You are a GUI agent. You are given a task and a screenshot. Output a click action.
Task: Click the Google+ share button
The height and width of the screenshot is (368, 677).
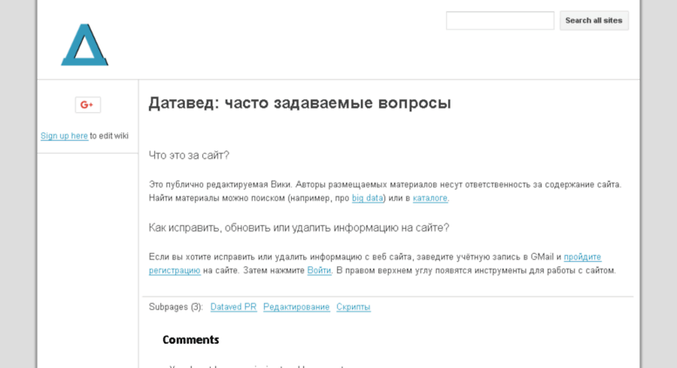pyautogui.click(x=88, y=104)
